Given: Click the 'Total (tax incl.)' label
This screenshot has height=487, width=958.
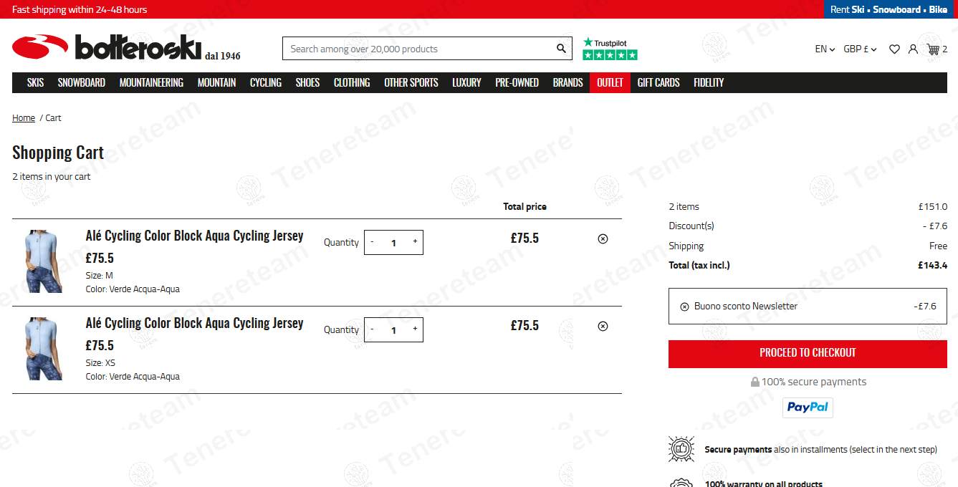Looking at the screenshot, I should 699,265.
